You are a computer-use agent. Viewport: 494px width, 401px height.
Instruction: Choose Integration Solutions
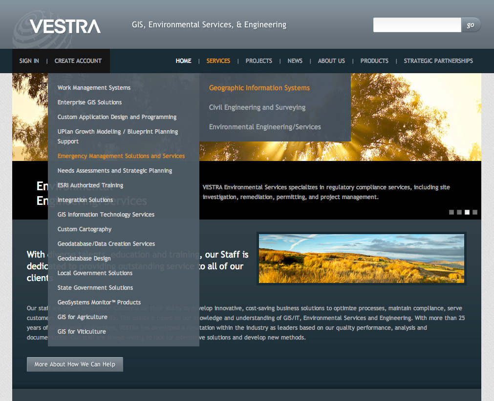(x=85, y=200)
